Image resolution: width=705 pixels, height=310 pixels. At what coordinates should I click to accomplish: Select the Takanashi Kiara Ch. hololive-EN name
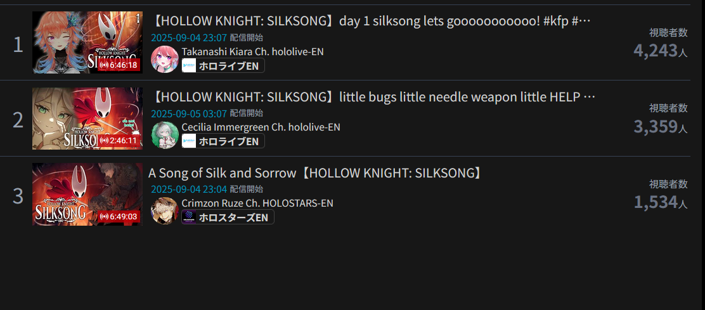[253, 52]
